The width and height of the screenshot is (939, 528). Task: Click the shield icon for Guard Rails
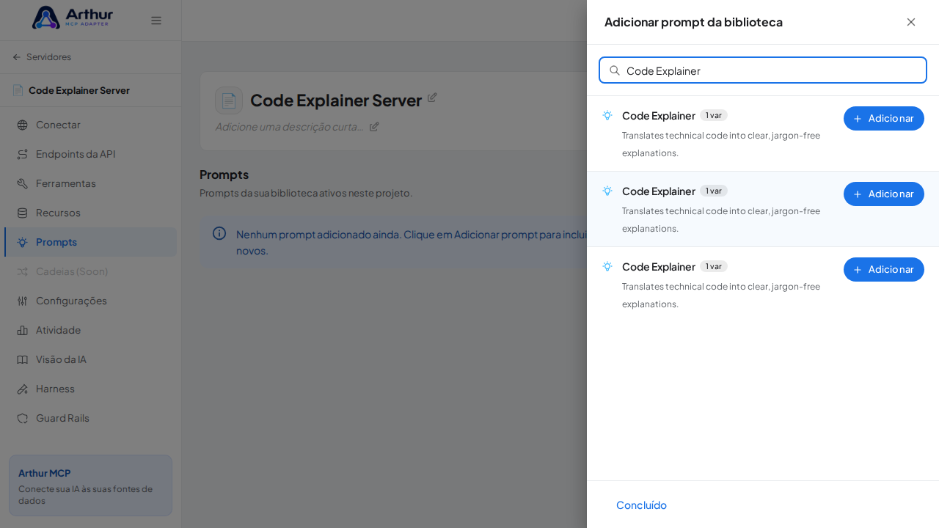coord(22,418)
